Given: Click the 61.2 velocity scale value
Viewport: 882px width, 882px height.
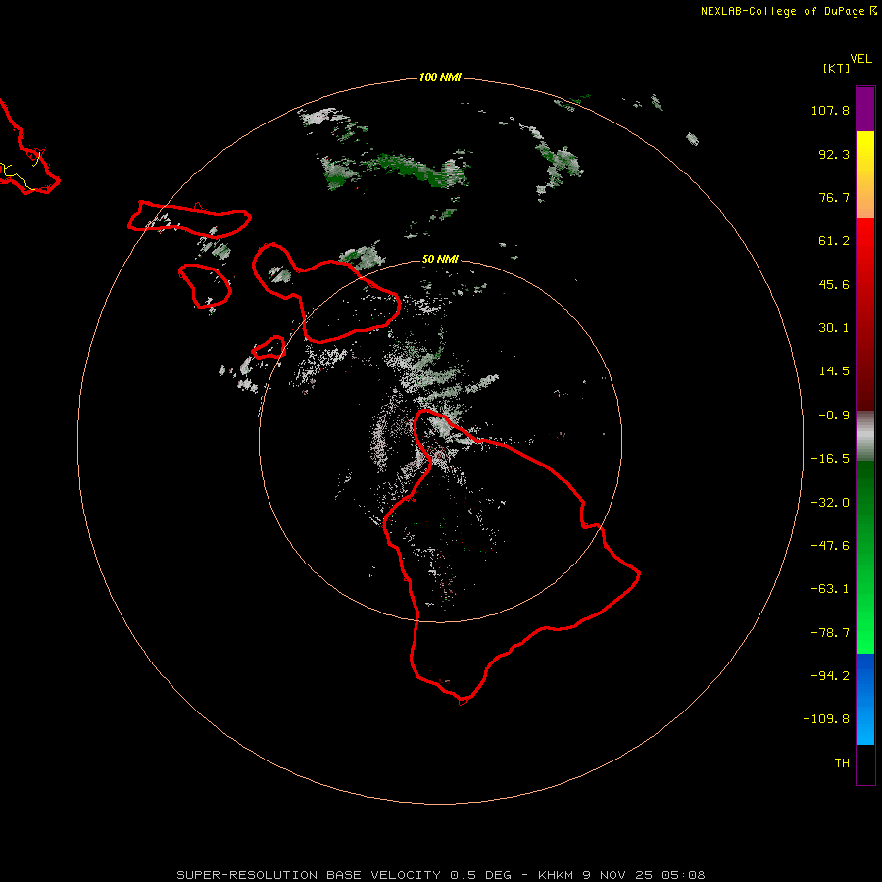Looking at the screenshot, I should click(x=834, y=241).
